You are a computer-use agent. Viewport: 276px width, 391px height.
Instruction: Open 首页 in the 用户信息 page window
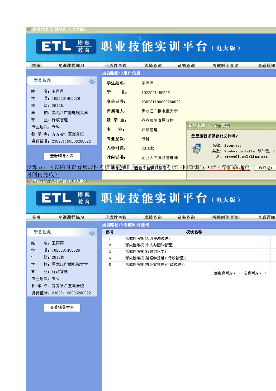tap(36, 65)
